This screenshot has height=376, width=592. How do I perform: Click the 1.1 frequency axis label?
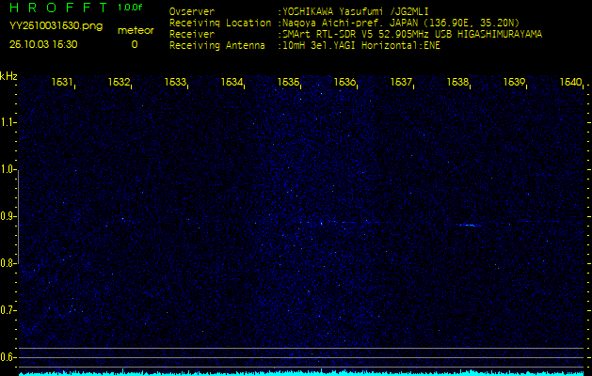point(7,122)
